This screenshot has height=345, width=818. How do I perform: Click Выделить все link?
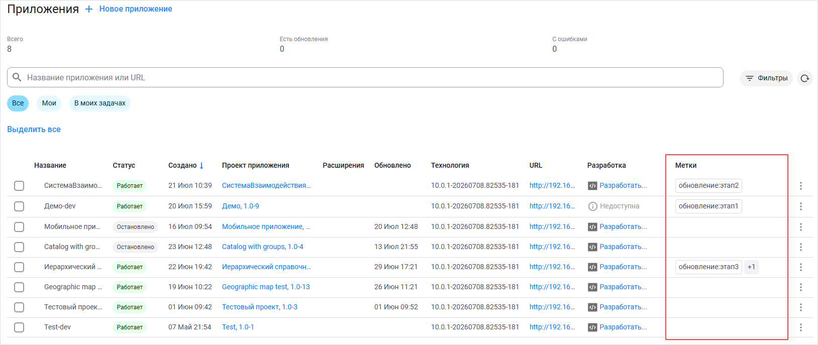tap(34, 129)
